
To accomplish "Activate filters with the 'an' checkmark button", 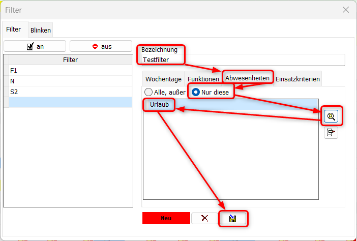I will (35, 46).
